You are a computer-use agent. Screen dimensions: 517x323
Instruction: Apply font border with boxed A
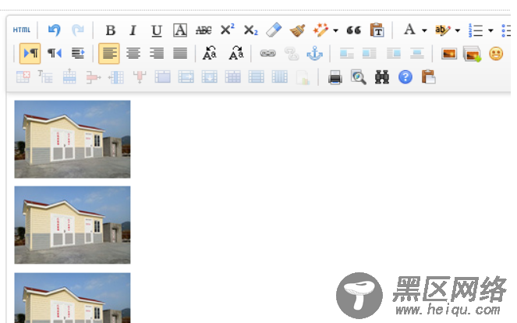click(x=180, y=30)
